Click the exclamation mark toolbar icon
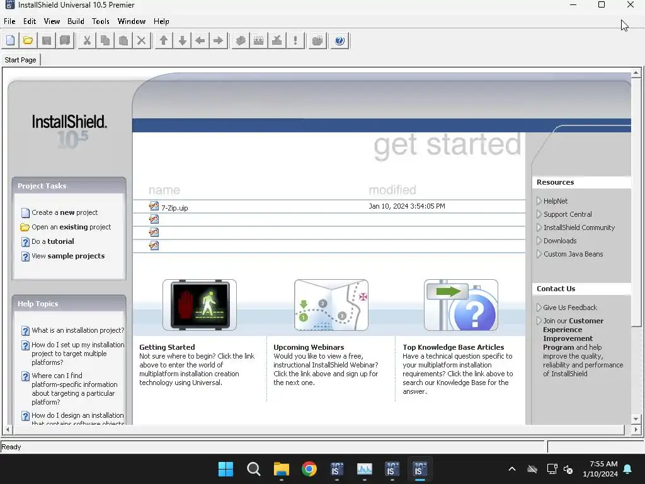Screen dimensions: 645x484 click(x=295, y=40)
